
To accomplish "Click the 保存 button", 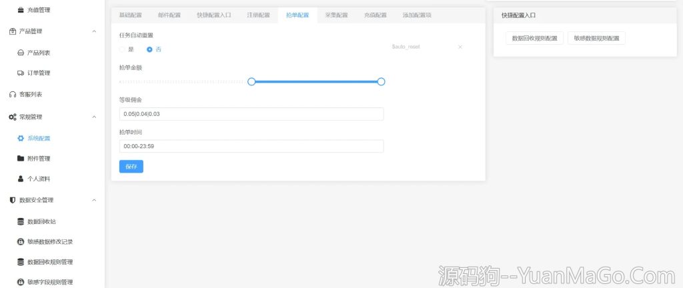I will coord(131,167).
